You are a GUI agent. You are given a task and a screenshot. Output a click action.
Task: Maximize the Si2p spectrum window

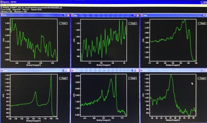135,15
